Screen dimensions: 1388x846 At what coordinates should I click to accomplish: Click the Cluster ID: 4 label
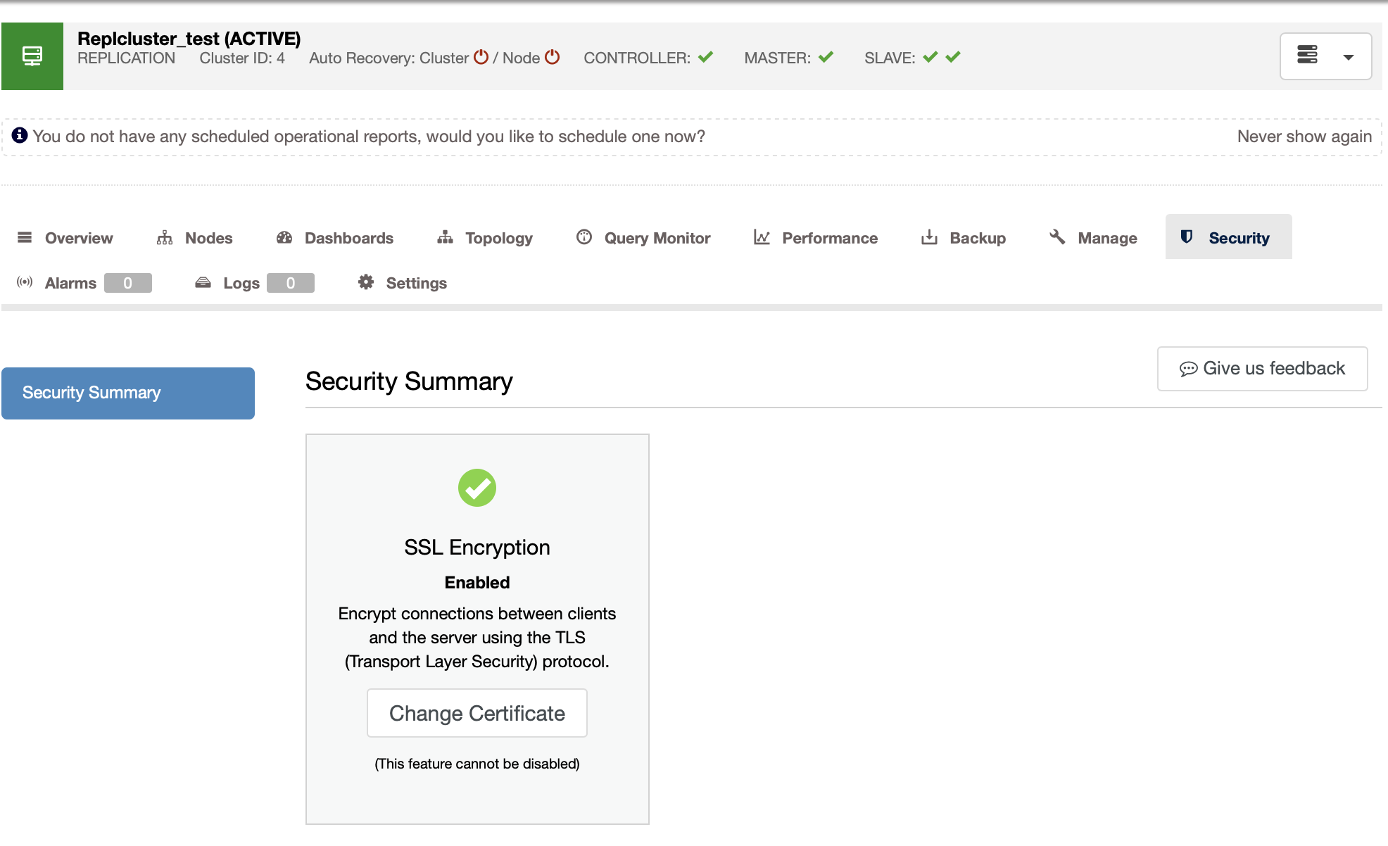tap(242, 58)
